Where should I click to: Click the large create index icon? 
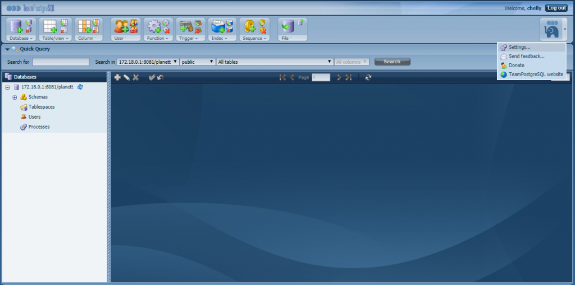coord(218,26)
